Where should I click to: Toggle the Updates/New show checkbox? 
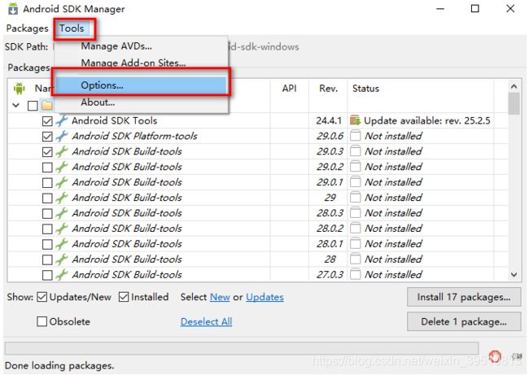pos(42,297)
